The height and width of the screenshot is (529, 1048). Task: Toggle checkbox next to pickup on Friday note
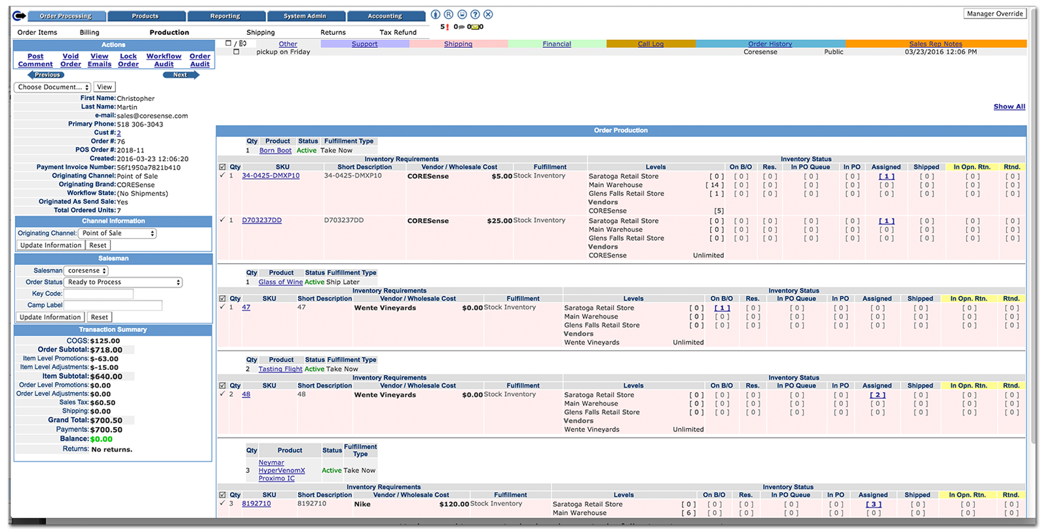point(236,52)
